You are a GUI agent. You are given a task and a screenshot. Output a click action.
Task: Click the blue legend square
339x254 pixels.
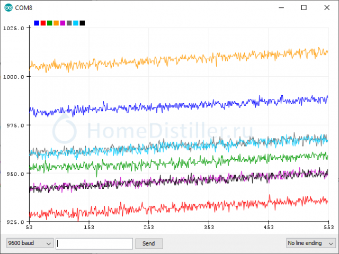click(37, 23)
